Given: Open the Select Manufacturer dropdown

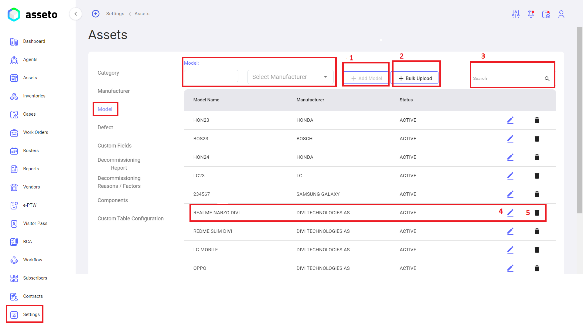Looking at the screenshot, I should pos(290,77).
